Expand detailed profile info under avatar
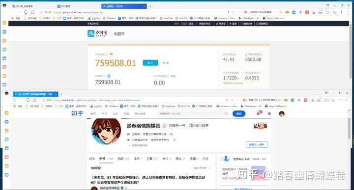This screenshot has width=354, height=190. pos(138,146)
